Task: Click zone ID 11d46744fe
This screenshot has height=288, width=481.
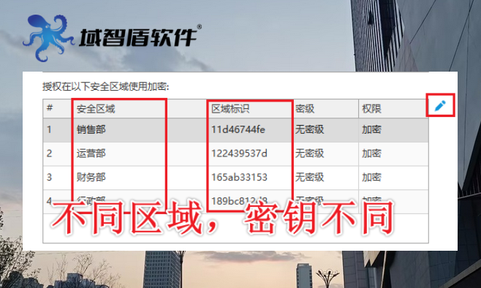Action: 238,129
